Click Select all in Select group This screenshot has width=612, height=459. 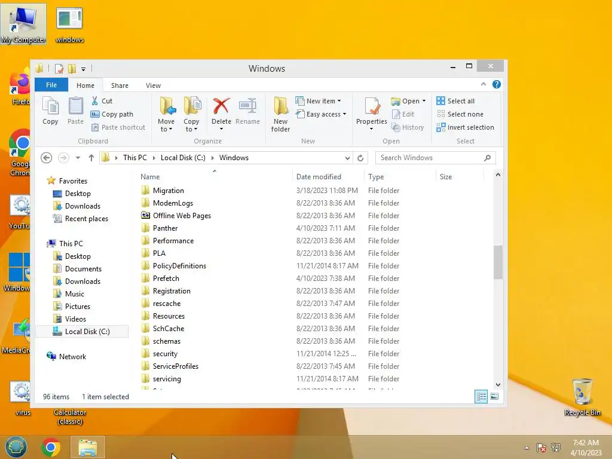click(x=455, y=100)
